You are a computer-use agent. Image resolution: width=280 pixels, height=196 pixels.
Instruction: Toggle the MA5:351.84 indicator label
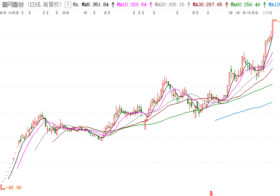tap(95, 4)
